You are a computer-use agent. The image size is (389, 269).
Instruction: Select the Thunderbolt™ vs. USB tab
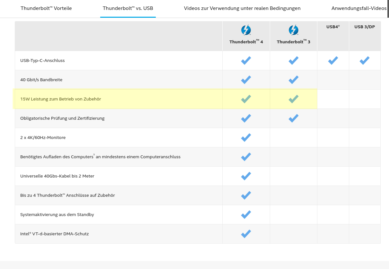[x=128, y=8]
